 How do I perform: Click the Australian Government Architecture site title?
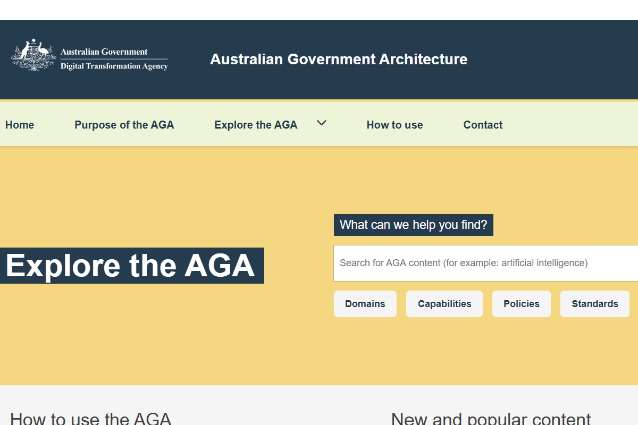tap(339, 59)
